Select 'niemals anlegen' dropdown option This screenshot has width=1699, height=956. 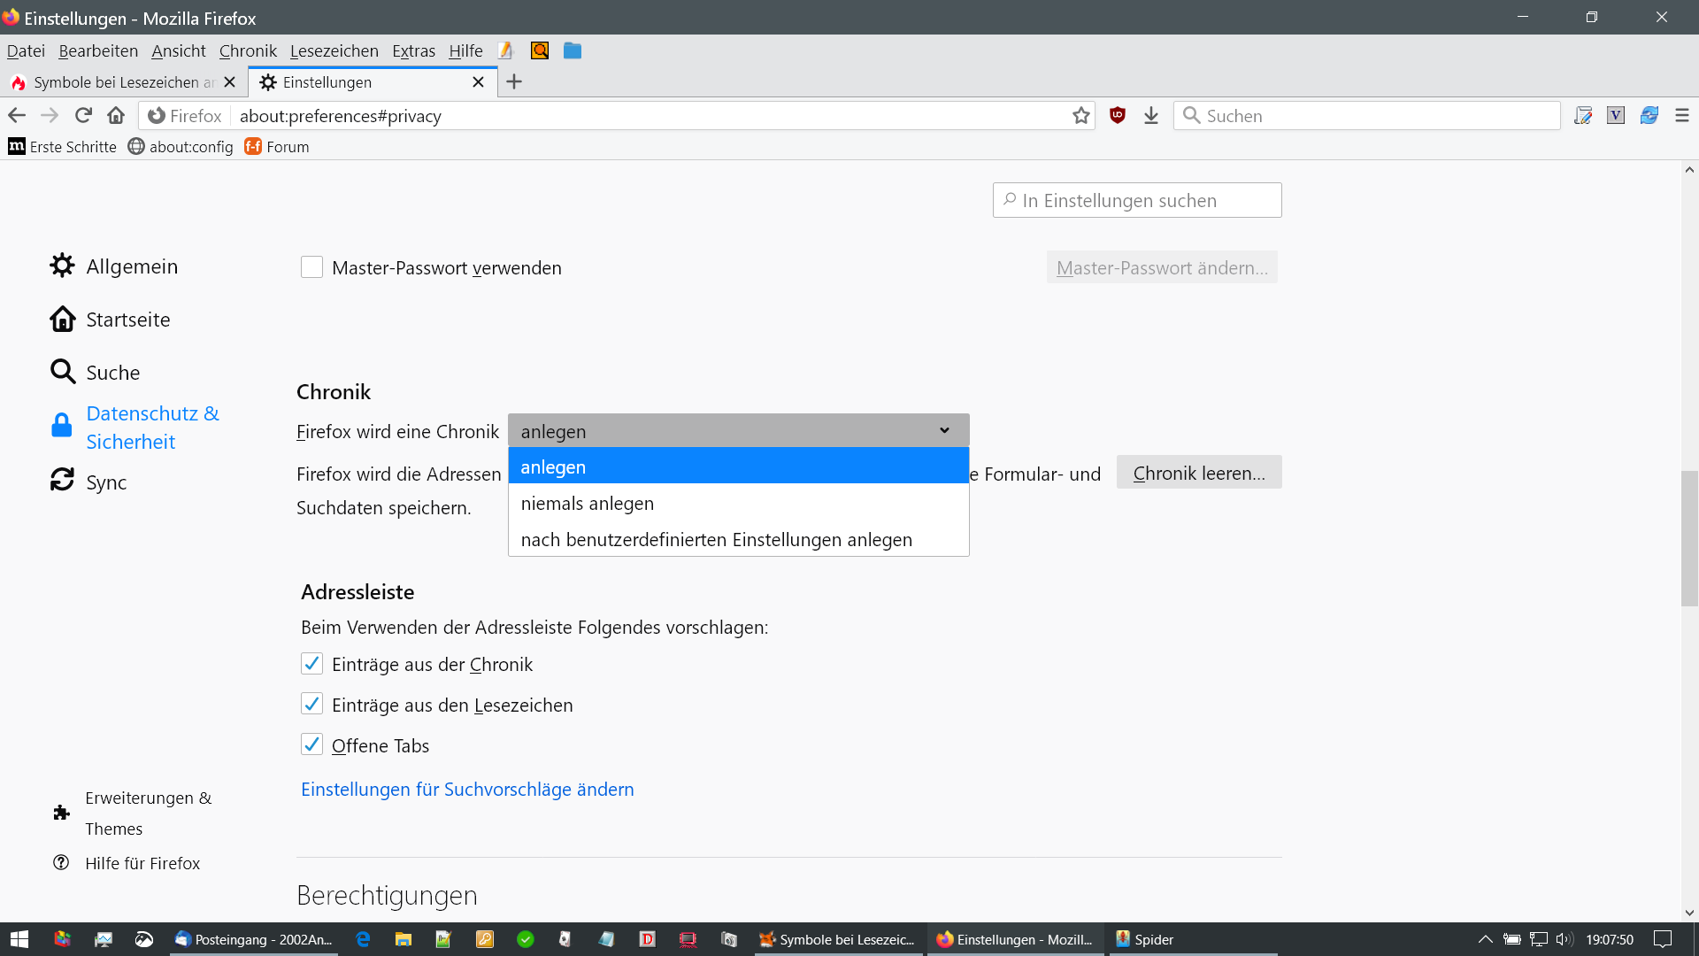tap(587, 504)
